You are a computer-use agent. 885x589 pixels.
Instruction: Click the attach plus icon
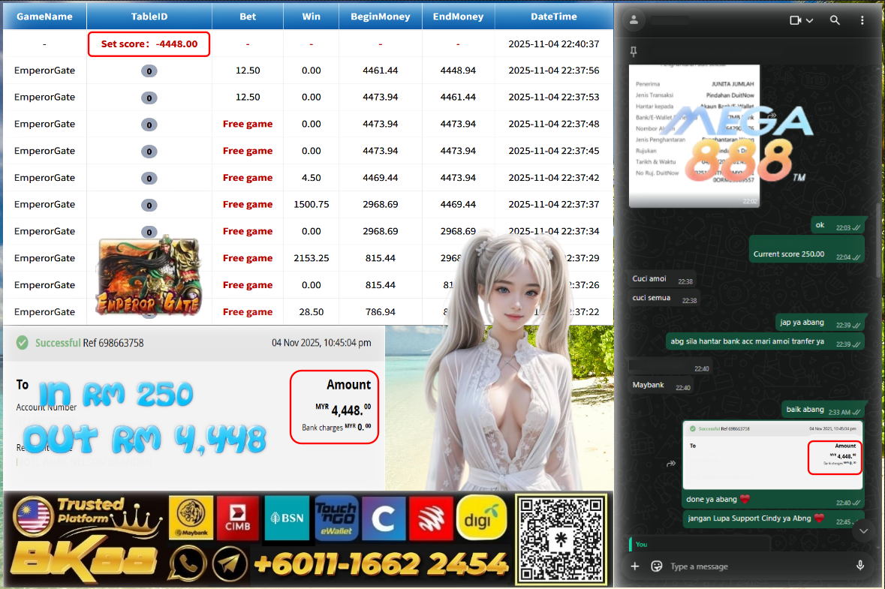click(635, 566)
